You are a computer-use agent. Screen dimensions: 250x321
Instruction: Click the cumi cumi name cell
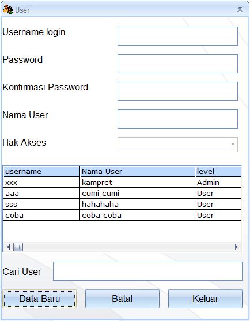click(x=137, y=193)
